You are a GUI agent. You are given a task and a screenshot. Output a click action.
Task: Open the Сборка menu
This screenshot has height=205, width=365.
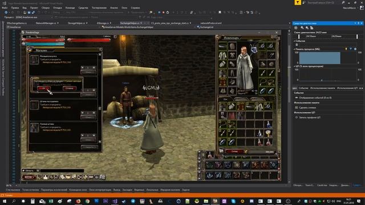[46, 7]
